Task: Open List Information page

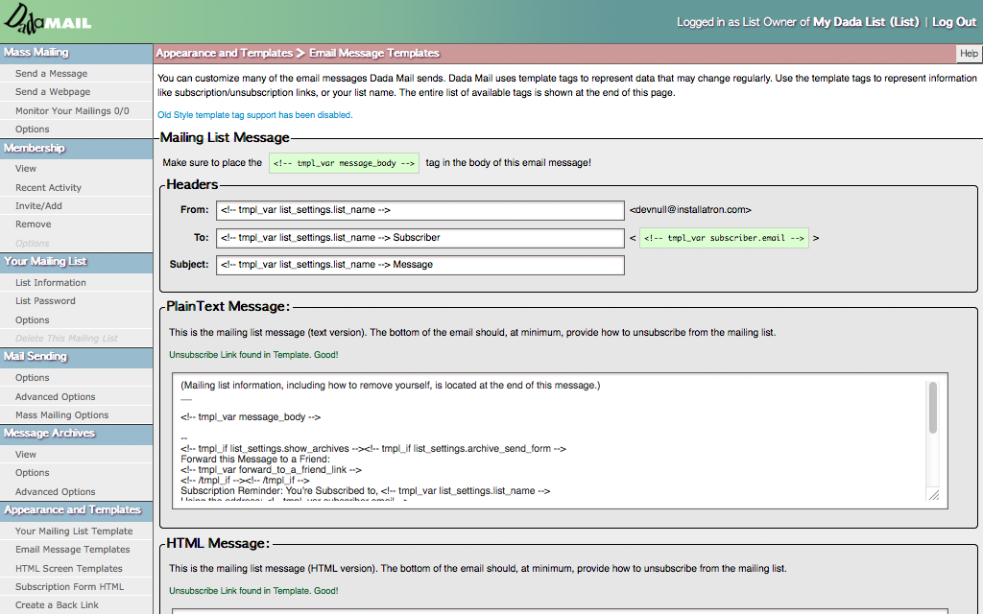Action: pos(51,283)
